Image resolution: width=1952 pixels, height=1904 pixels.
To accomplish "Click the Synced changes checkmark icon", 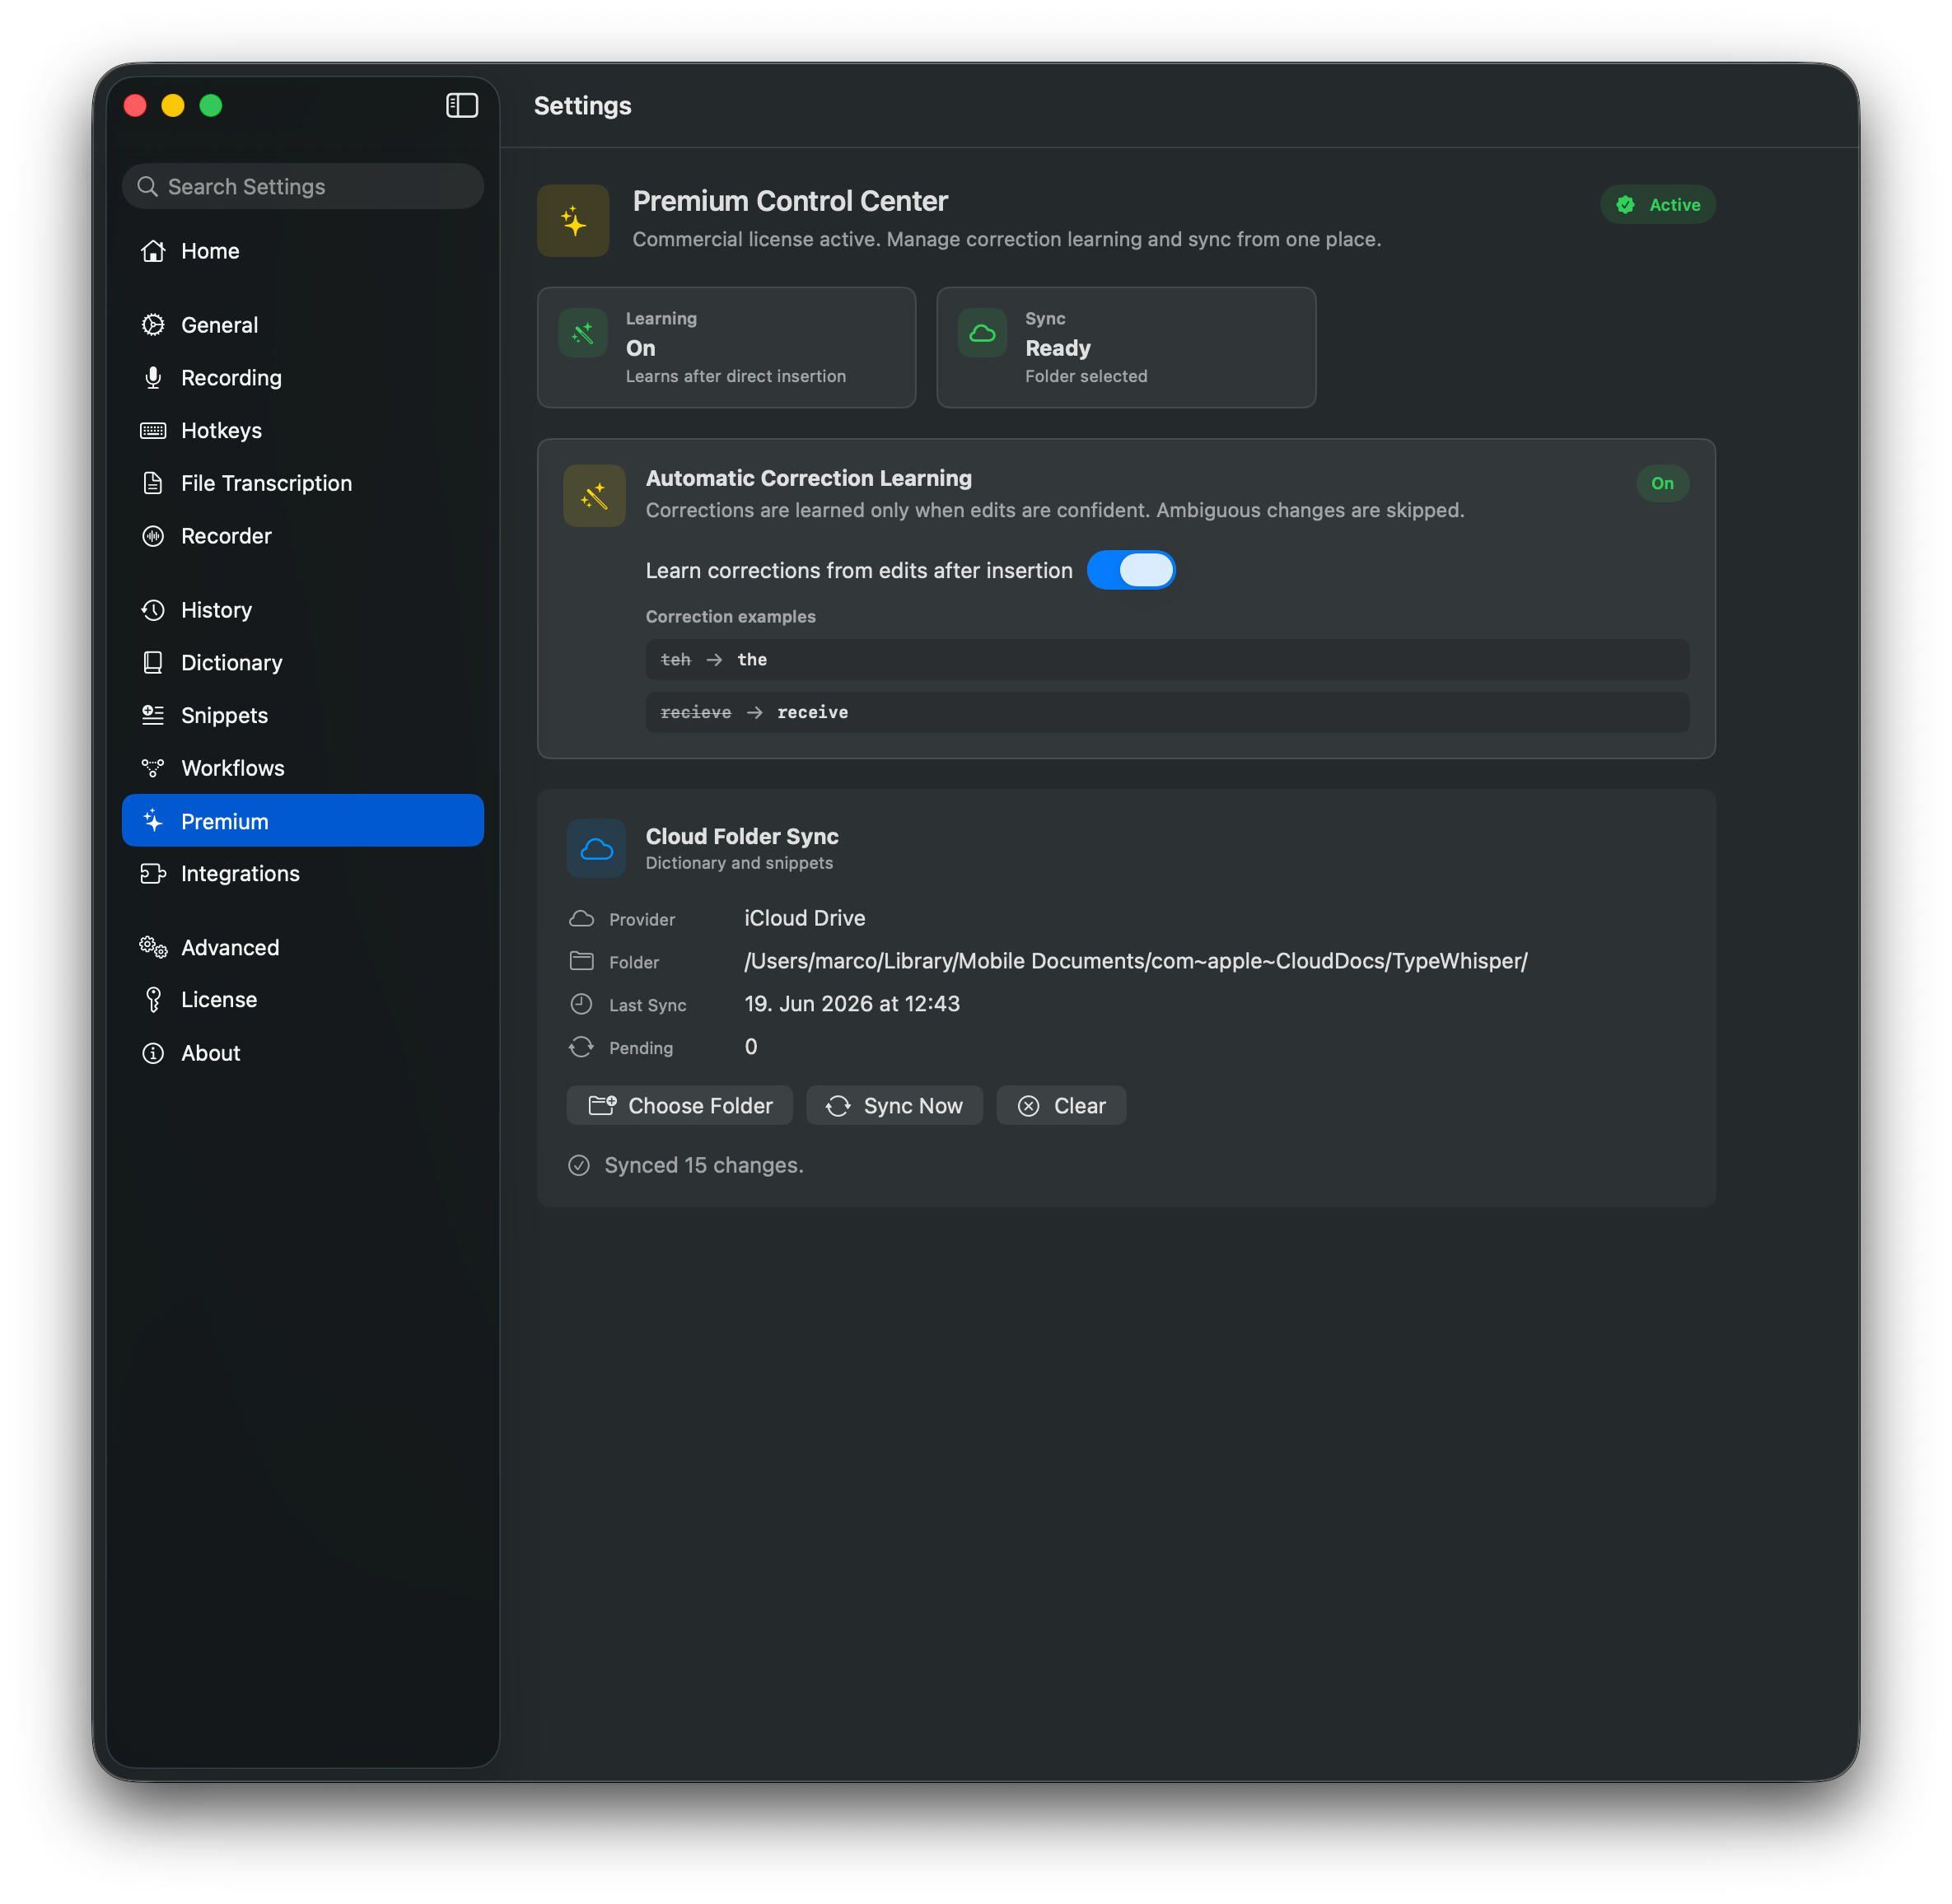I will [x=579, y=1165].
